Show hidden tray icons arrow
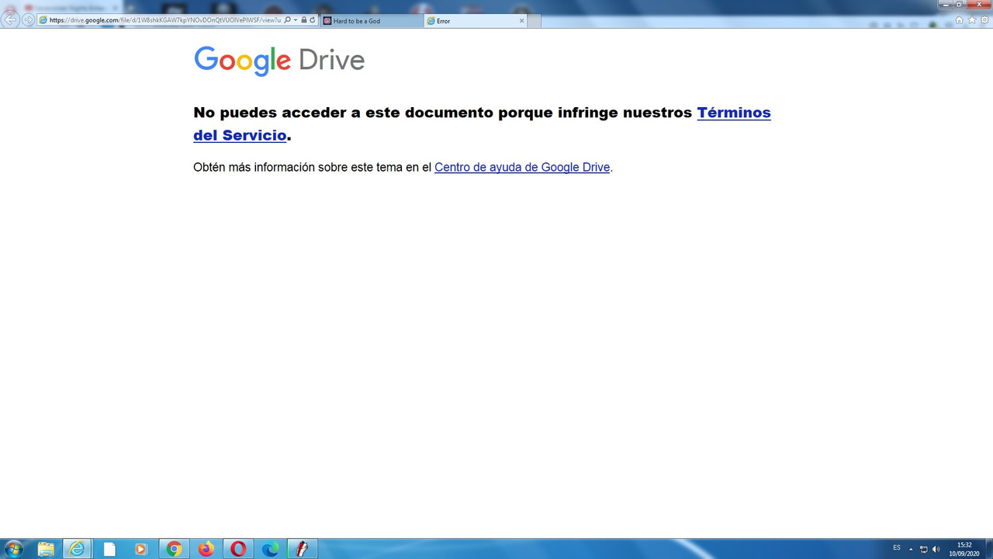Image resolution: width=993 pixels, height=559 pixels. [x=911, y=549]
